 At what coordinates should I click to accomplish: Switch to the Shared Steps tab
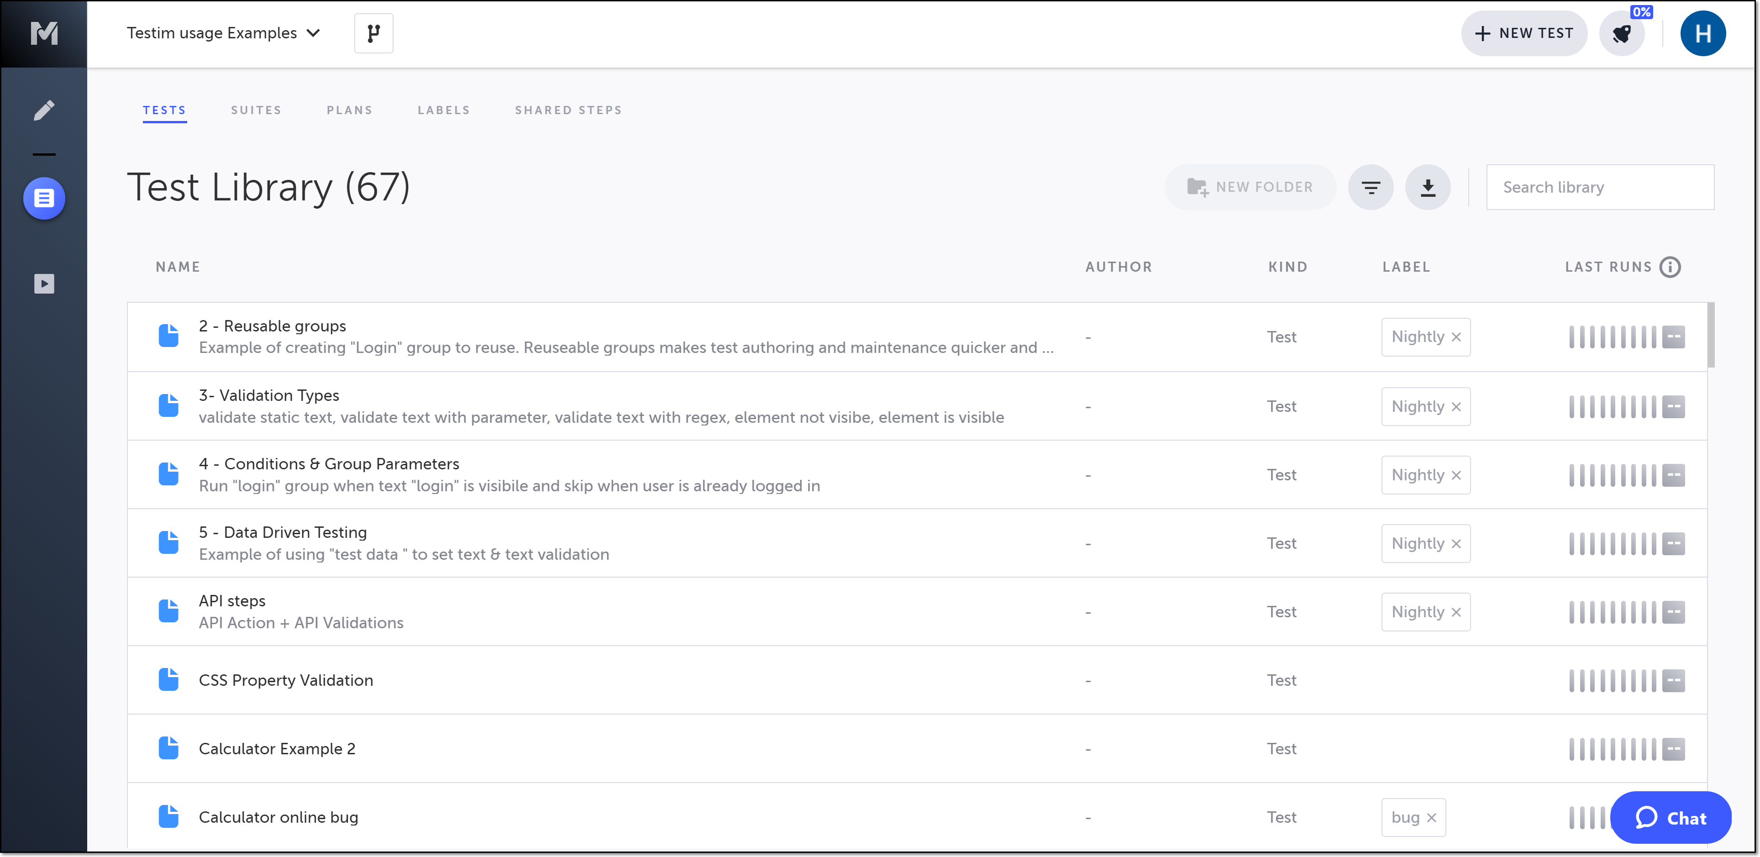(x=568, y=110)
